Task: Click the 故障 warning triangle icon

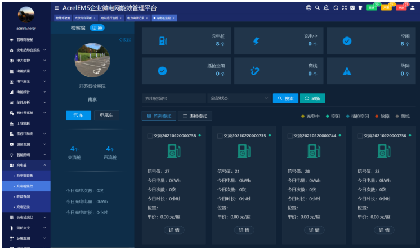Action: (x=347, y=71)
